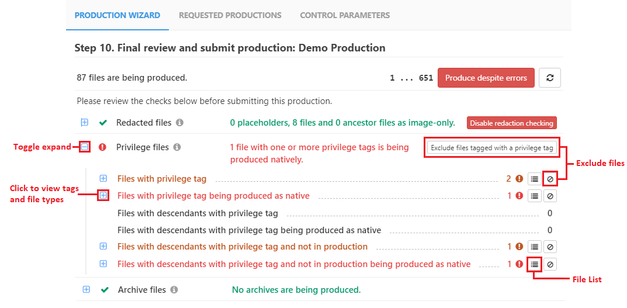Exclude descendants with privilege tag not in production

point(550,247)
